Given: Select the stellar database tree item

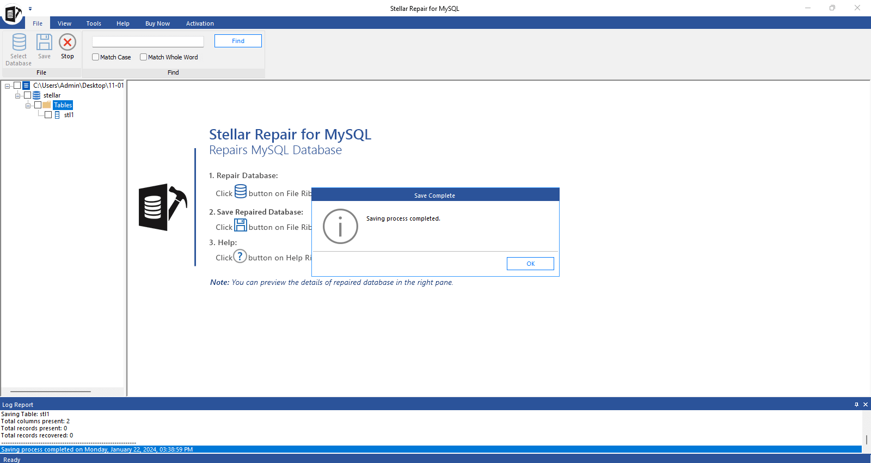Looking at the screenshot, I should click(52, 95).
